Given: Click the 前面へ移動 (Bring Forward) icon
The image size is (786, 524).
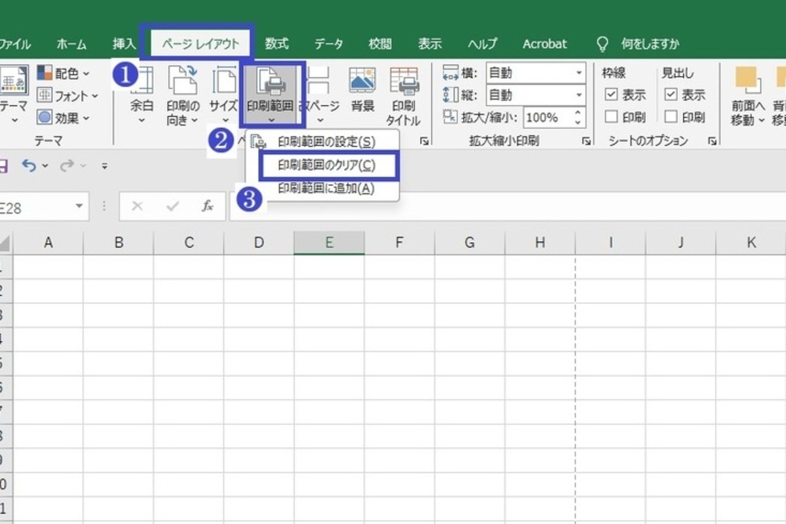Looking at the screenshot, I should (x=747, y=82).
